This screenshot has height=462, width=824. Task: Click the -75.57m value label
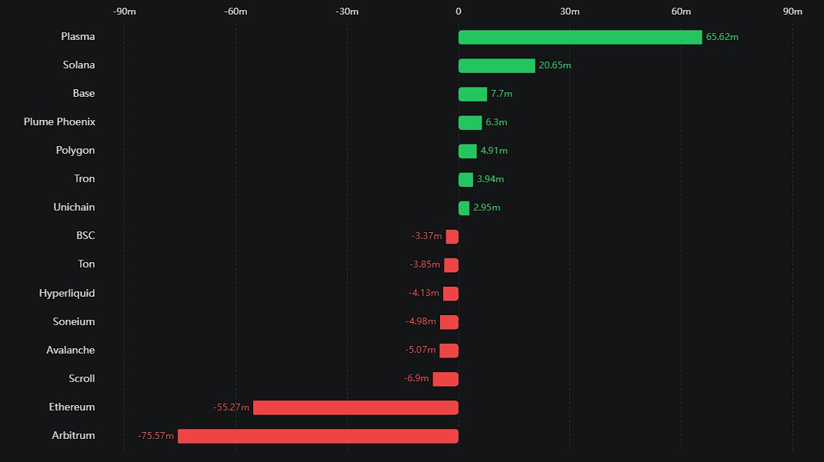pos(156,436)
